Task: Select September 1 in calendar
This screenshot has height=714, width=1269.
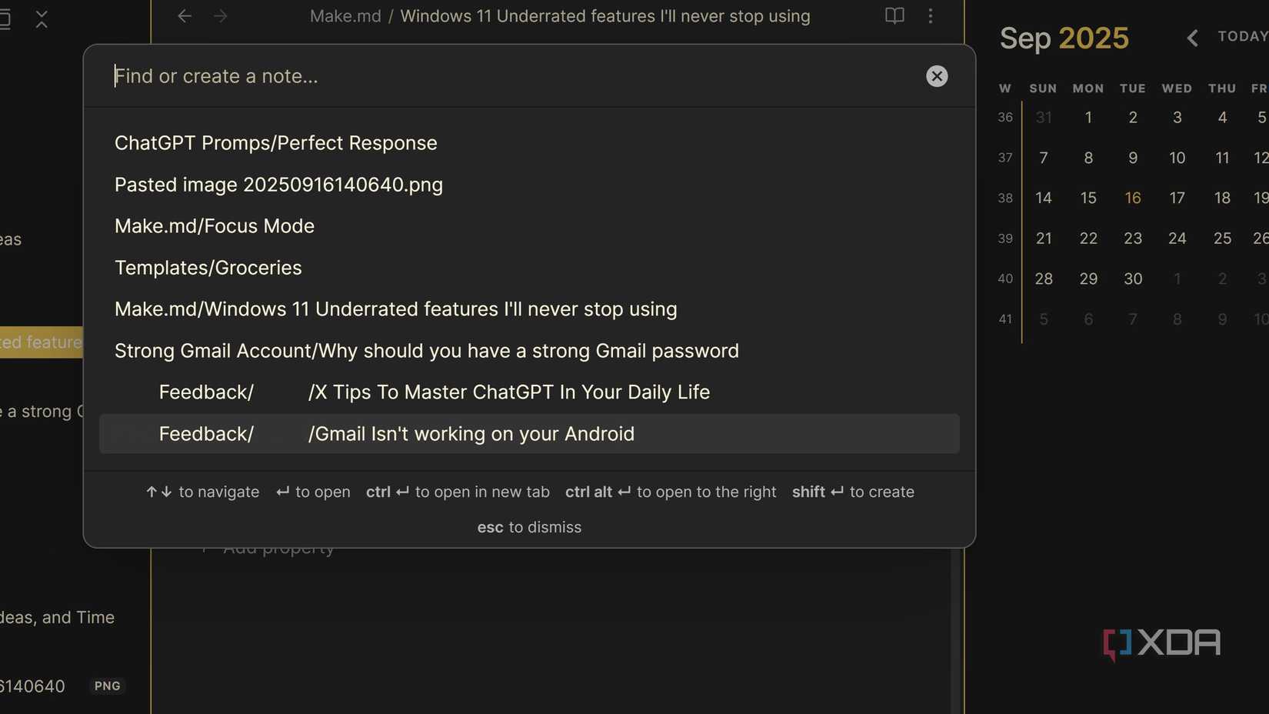Action: click(x=1088, y=117)
